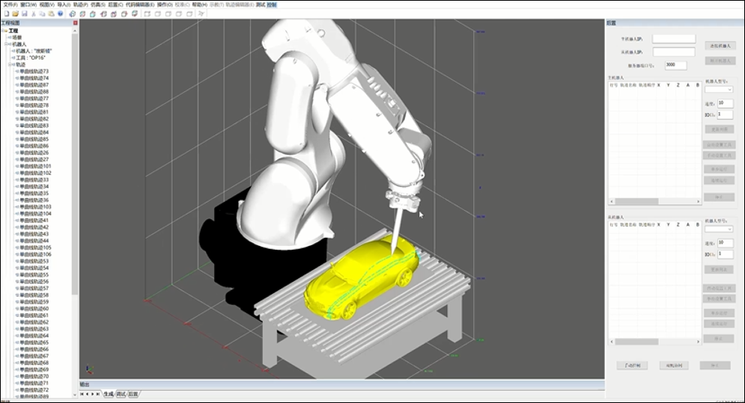Select trajectory item 单曲线轨迹73
This screenshot has height=403, width=745.
[x=34, y=71]
